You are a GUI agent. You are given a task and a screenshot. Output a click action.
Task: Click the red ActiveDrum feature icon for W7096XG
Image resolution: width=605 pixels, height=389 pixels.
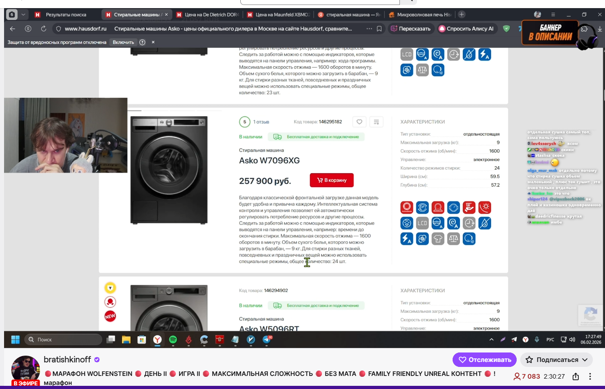[407, 207]
